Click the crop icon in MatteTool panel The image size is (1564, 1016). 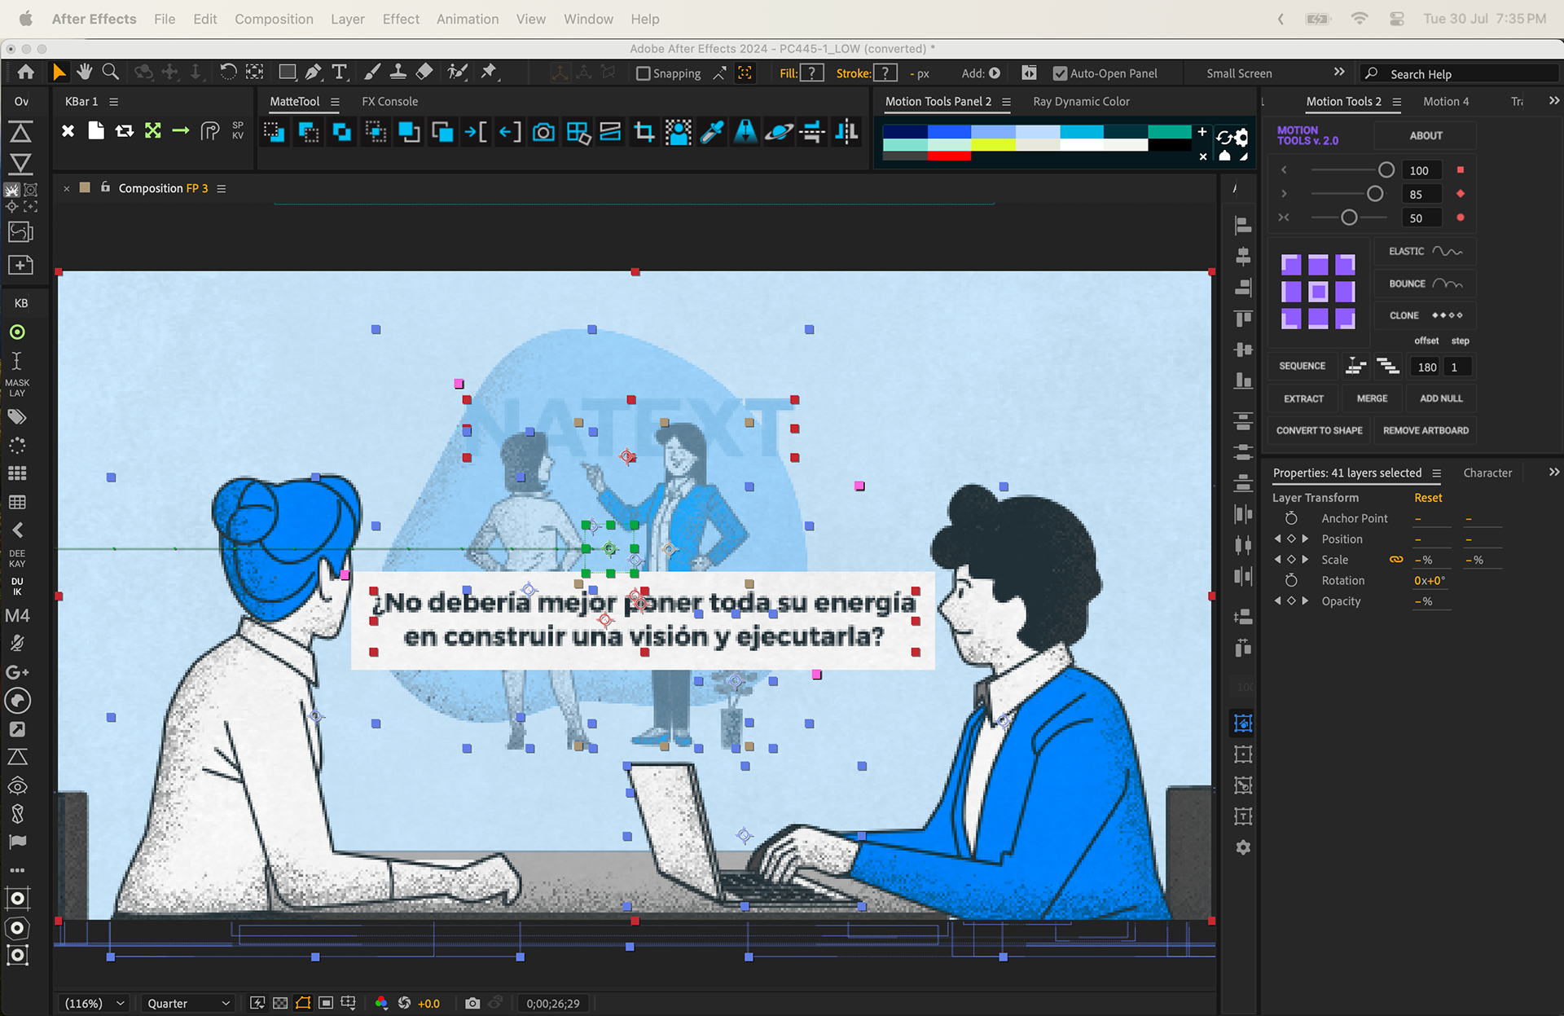click(x=644, y=132)
